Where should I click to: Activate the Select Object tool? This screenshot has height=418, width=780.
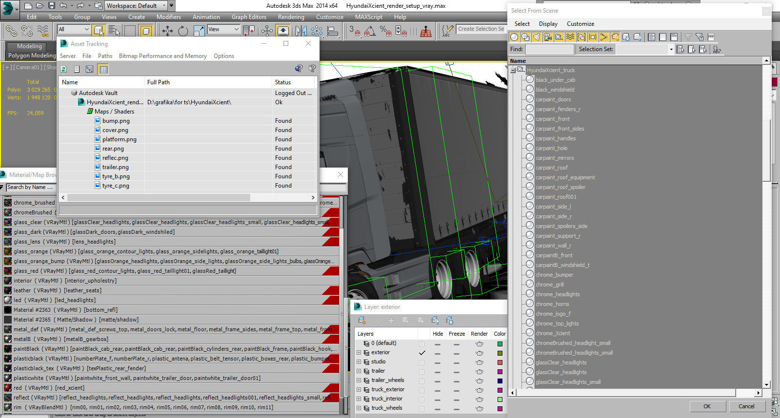99,31
